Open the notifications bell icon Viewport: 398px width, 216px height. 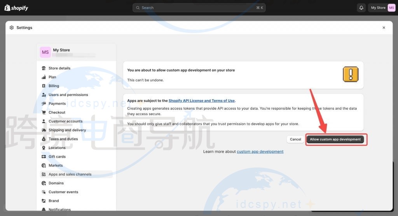[x=361, y=8]
